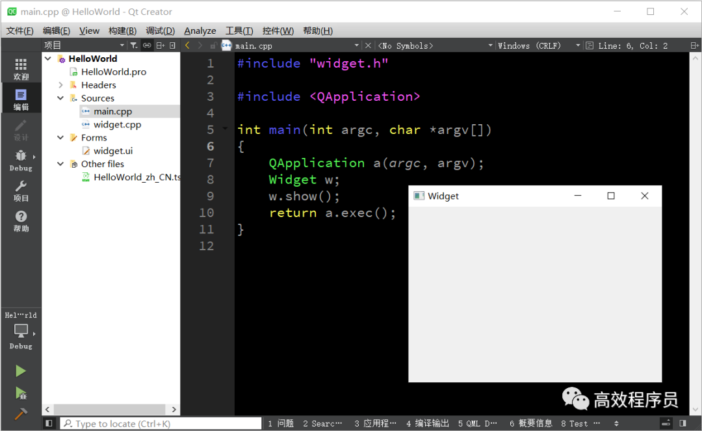Viewport: 702px width, 431px height.
Task: Fold the main function at line 5
Action: tap(225, 129)
